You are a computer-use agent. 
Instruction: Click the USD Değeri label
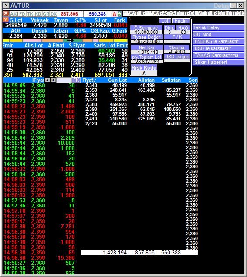pos(177,57)
